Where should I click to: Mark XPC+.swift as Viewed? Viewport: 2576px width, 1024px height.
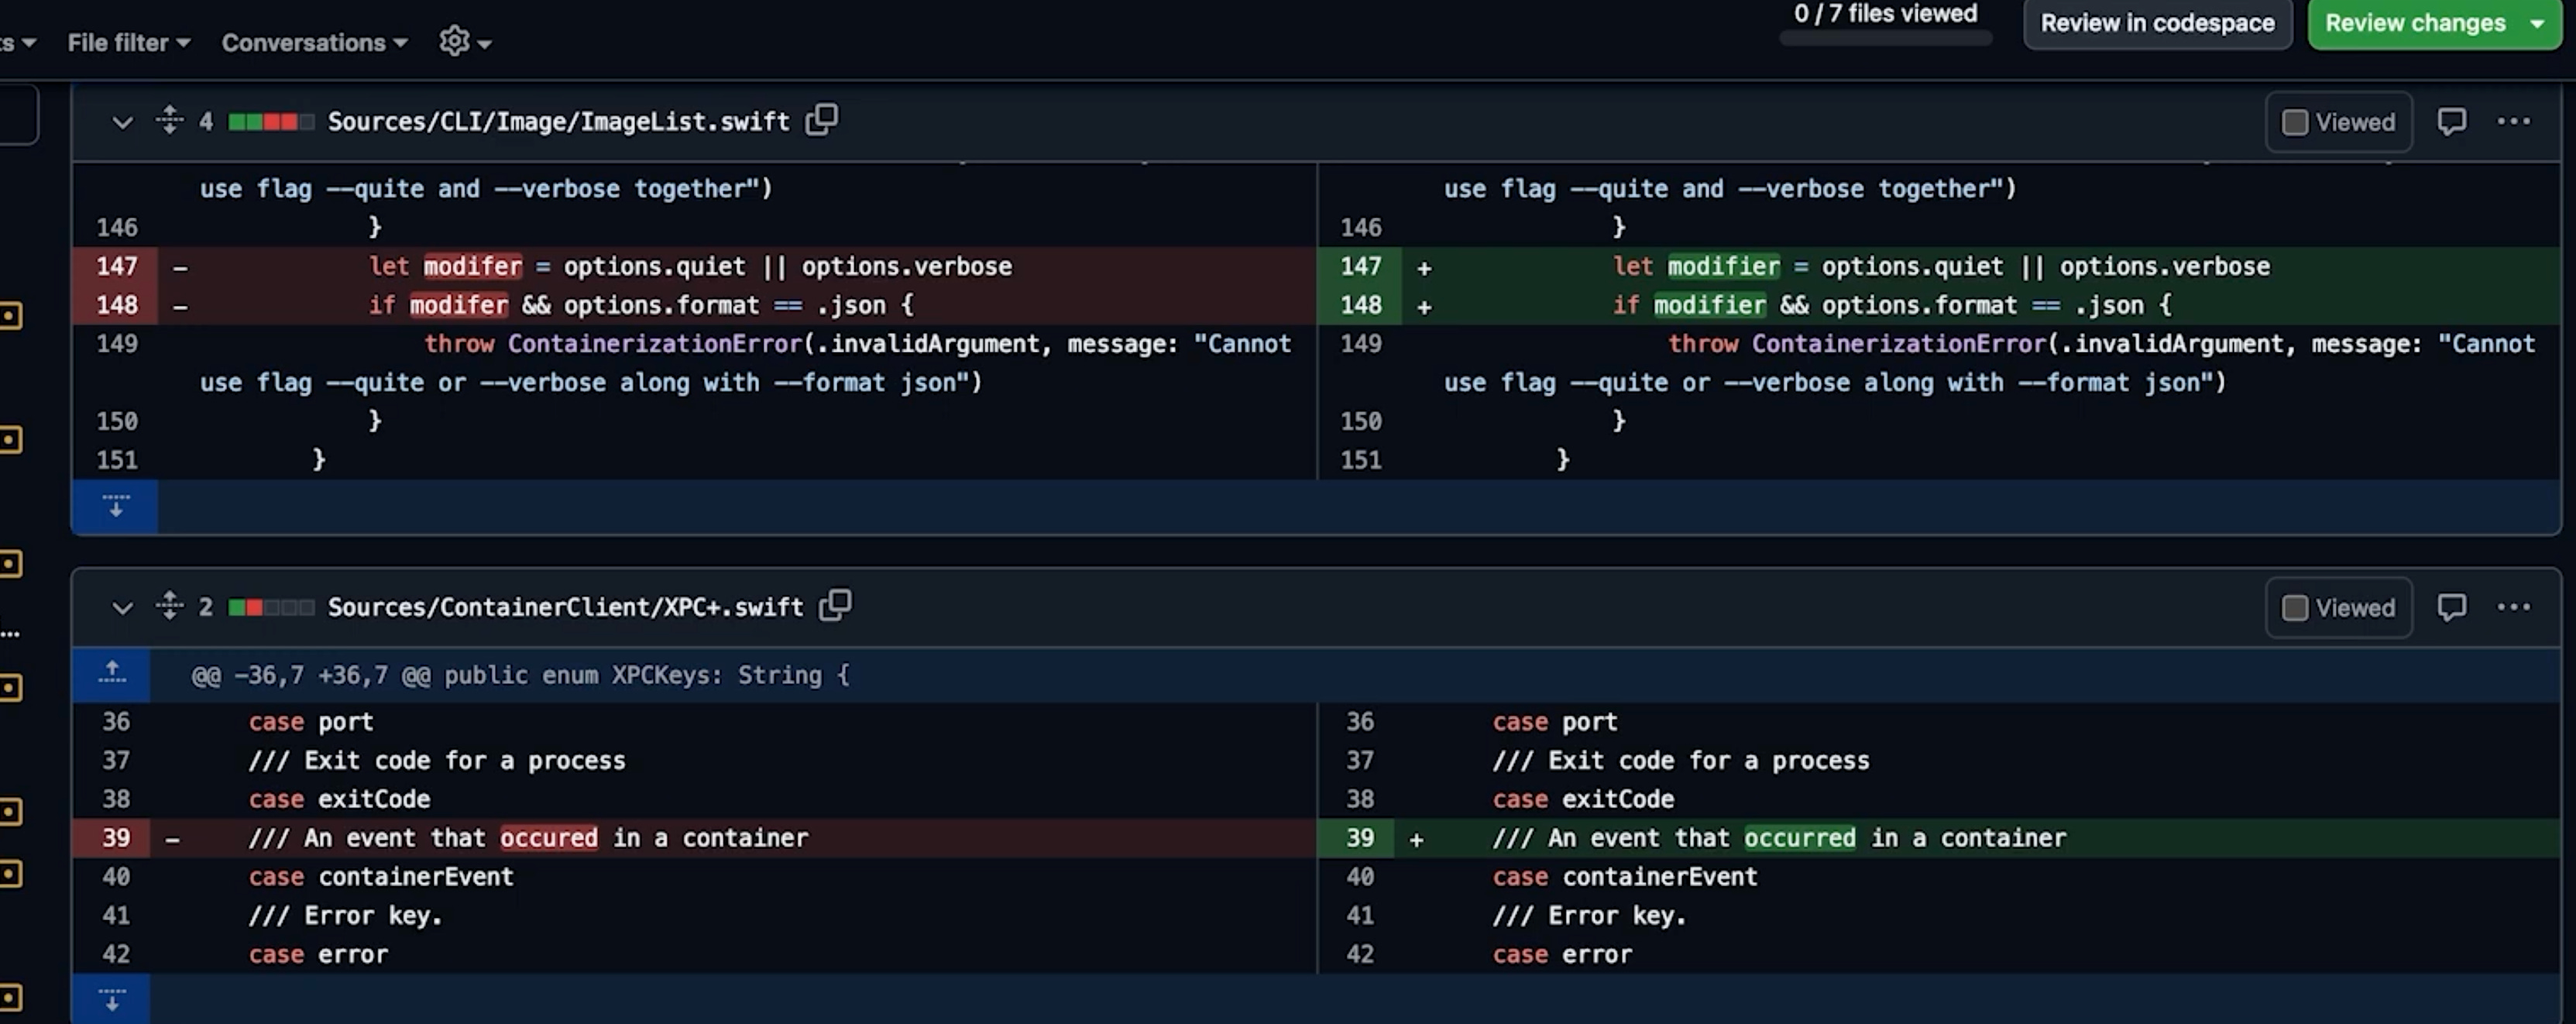coord(2338,608)
